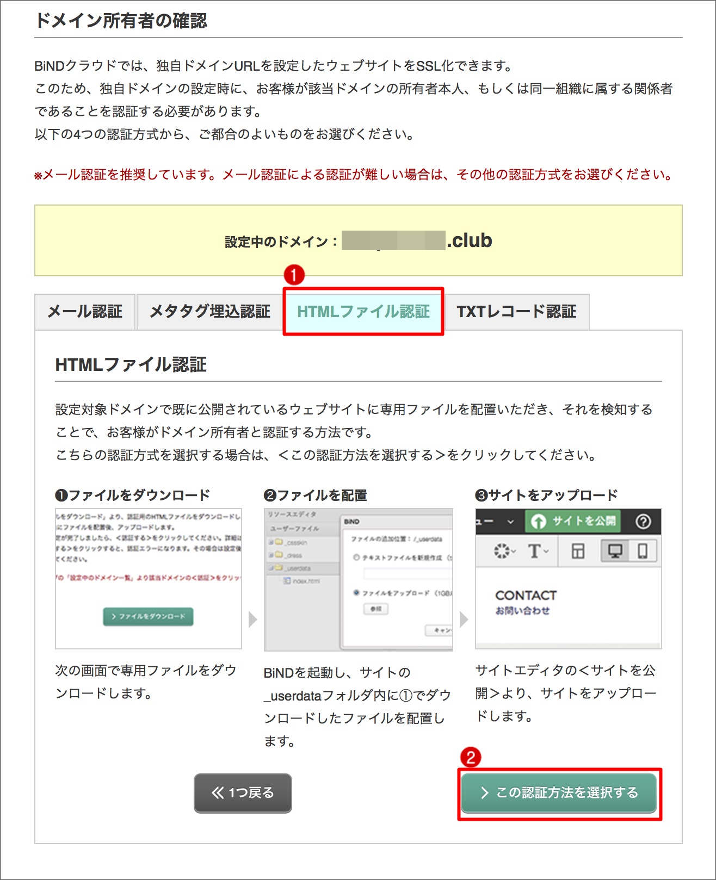This screenshot has height=880, width=716.
Task: Click the ドメイン所有者の確認 heading
Action: tap(121, 21)
